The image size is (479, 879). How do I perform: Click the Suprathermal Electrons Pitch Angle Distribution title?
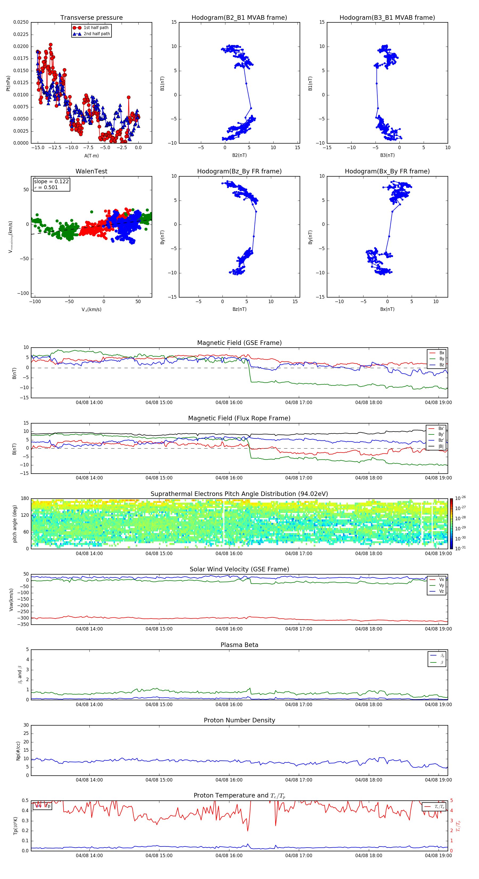coord(239,494)
